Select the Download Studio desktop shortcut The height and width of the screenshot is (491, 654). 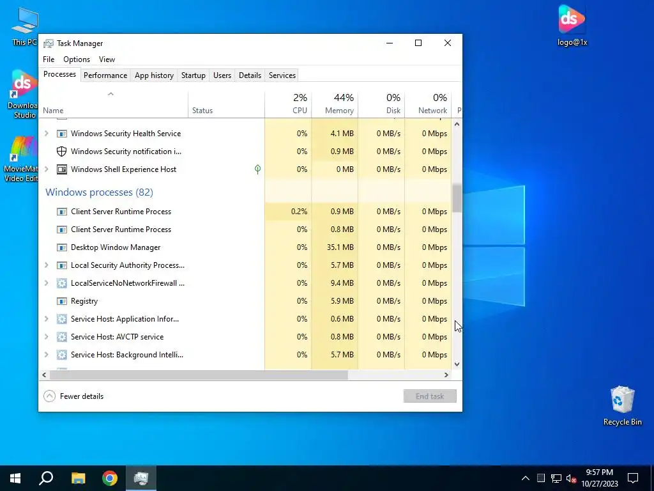(22, 95)
